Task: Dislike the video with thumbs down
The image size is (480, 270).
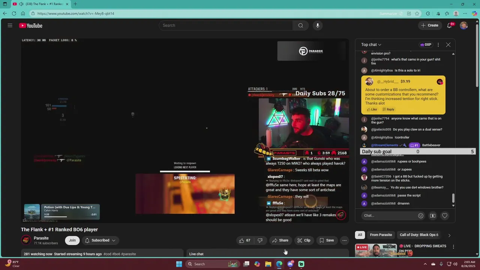Action: coord(260,240)
